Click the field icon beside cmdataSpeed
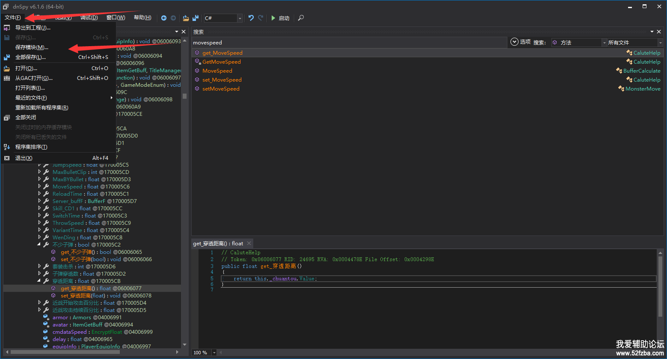 coord(45,332)
